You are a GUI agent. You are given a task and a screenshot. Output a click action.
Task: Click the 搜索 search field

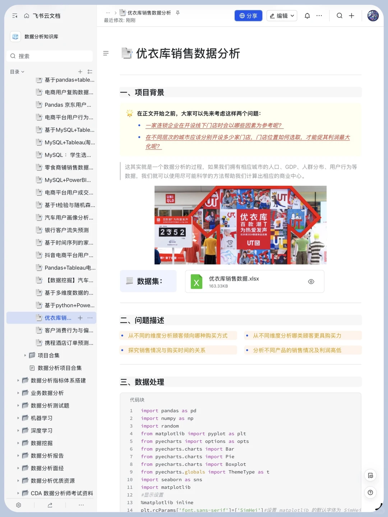click(x=50, y=56)
